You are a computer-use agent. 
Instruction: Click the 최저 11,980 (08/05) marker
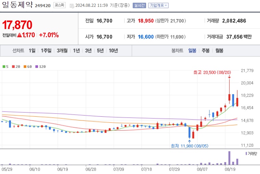tap(190, 146)
